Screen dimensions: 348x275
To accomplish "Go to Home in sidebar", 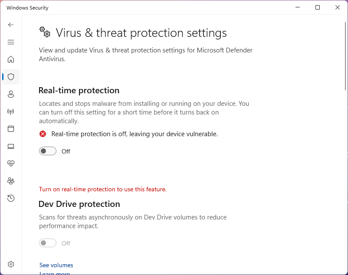I will (11, 59).
